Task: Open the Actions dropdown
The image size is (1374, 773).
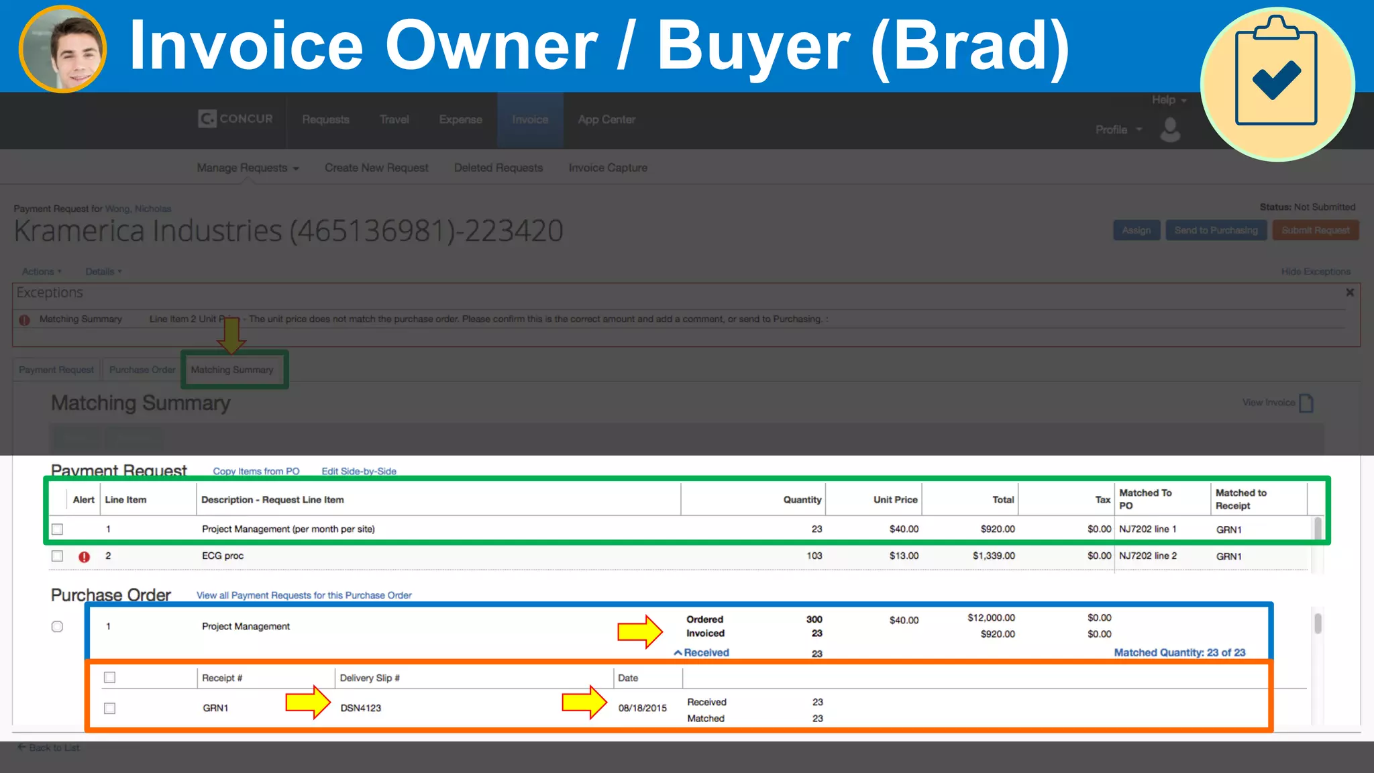Action: [x=42, y=272]
